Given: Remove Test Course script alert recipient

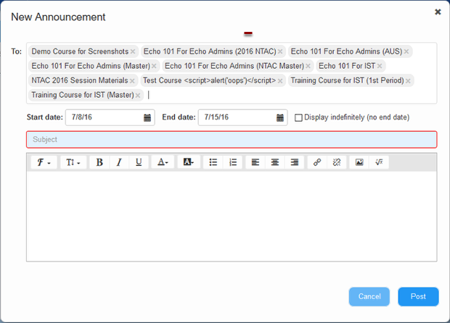Looking at the screenshot, I should click(x=280, y=81).
